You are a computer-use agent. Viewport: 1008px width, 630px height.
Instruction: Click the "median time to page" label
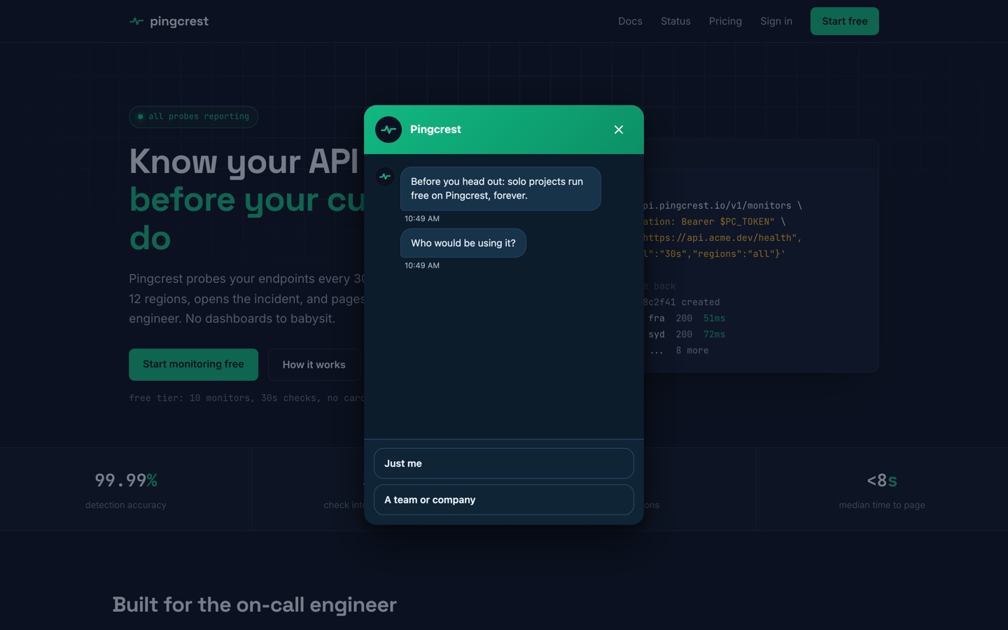[x=882, y=505]
